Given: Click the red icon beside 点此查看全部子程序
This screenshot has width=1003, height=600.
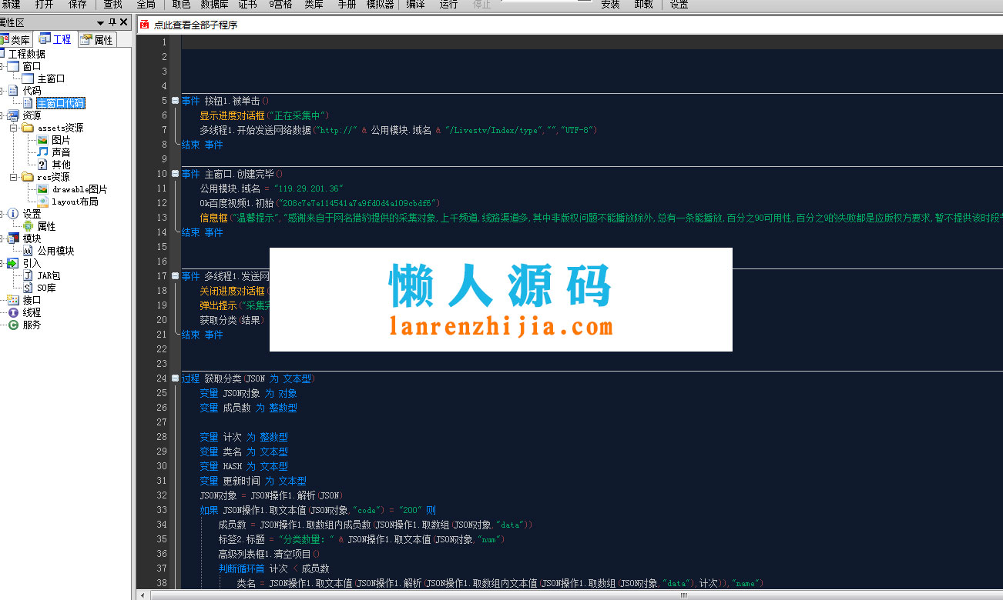Looking at the screenshot, I should tap(144, 25).
